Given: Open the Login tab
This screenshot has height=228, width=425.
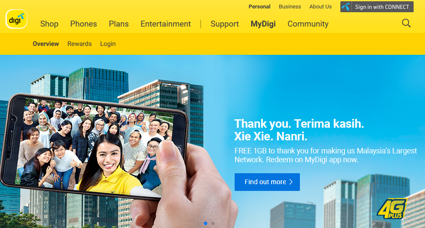Looking at the screenshot, I should pyautogui.click(x=108, y=44).
